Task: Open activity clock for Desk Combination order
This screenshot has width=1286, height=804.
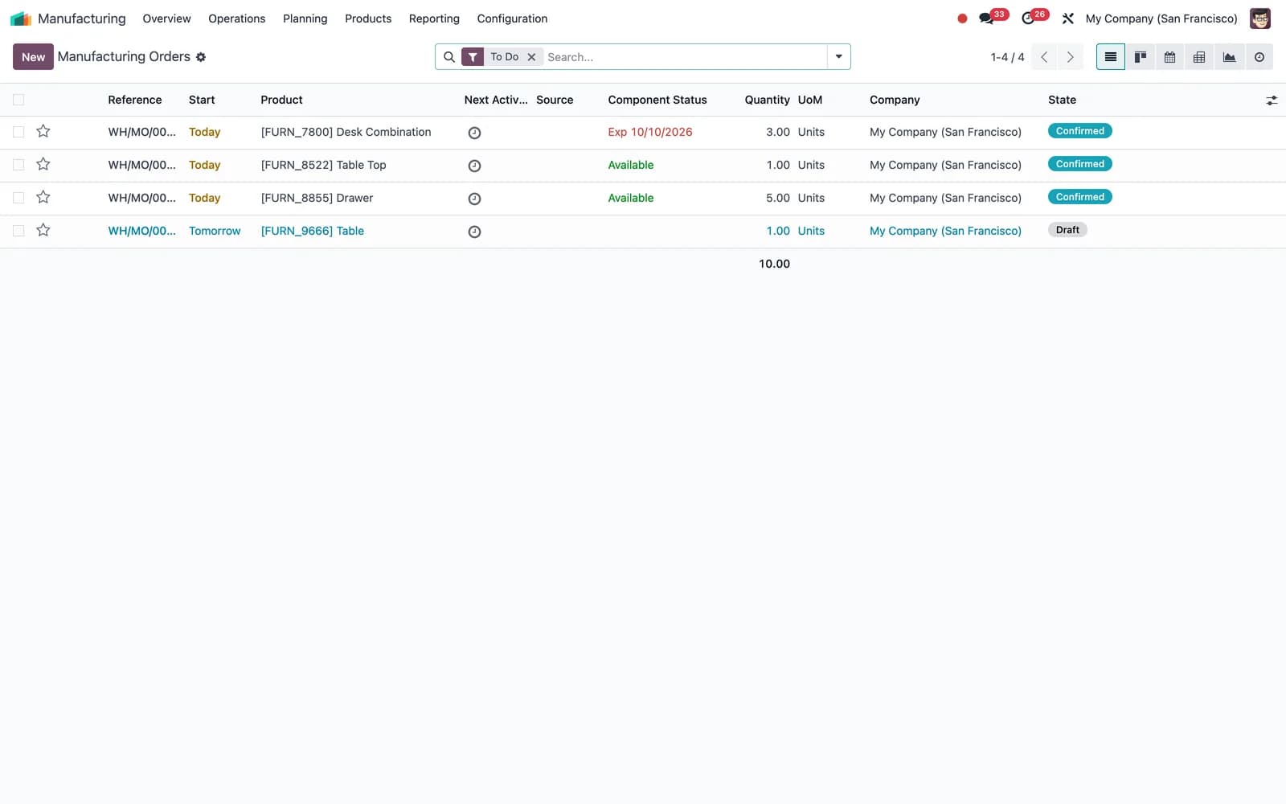Action: tap(474, 133)
